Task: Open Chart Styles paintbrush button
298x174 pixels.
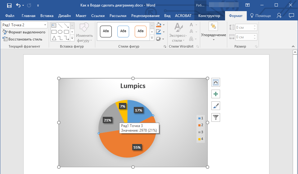Action: [x=215, y=106]
